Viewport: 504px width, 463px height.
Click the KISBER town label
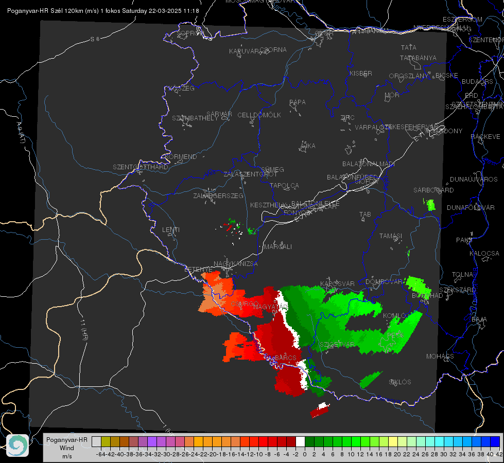pyautogui.click(x=361, y=73)
